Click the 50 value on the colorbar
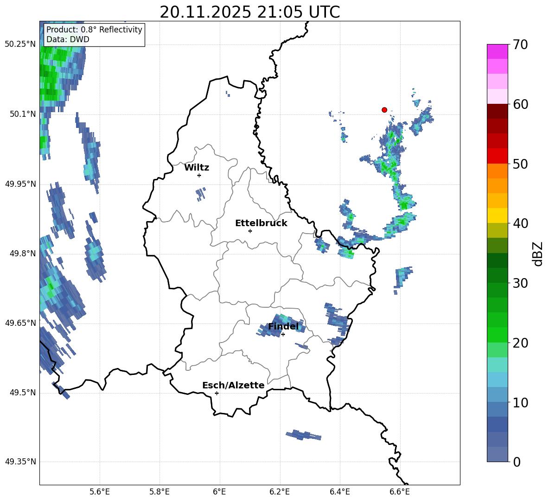Image resolution: width=549 pixels, height=501 pixels. (520, 164)
